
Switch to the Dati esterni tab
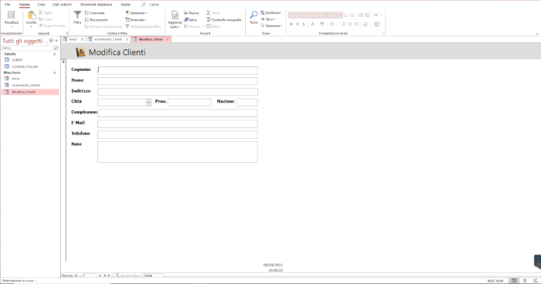62,5
